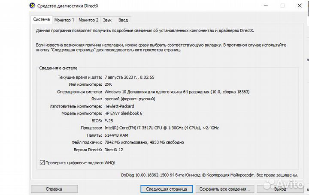Click the DirectX 12 version value
Screen dimensions: 309x195
pos(114,150)
